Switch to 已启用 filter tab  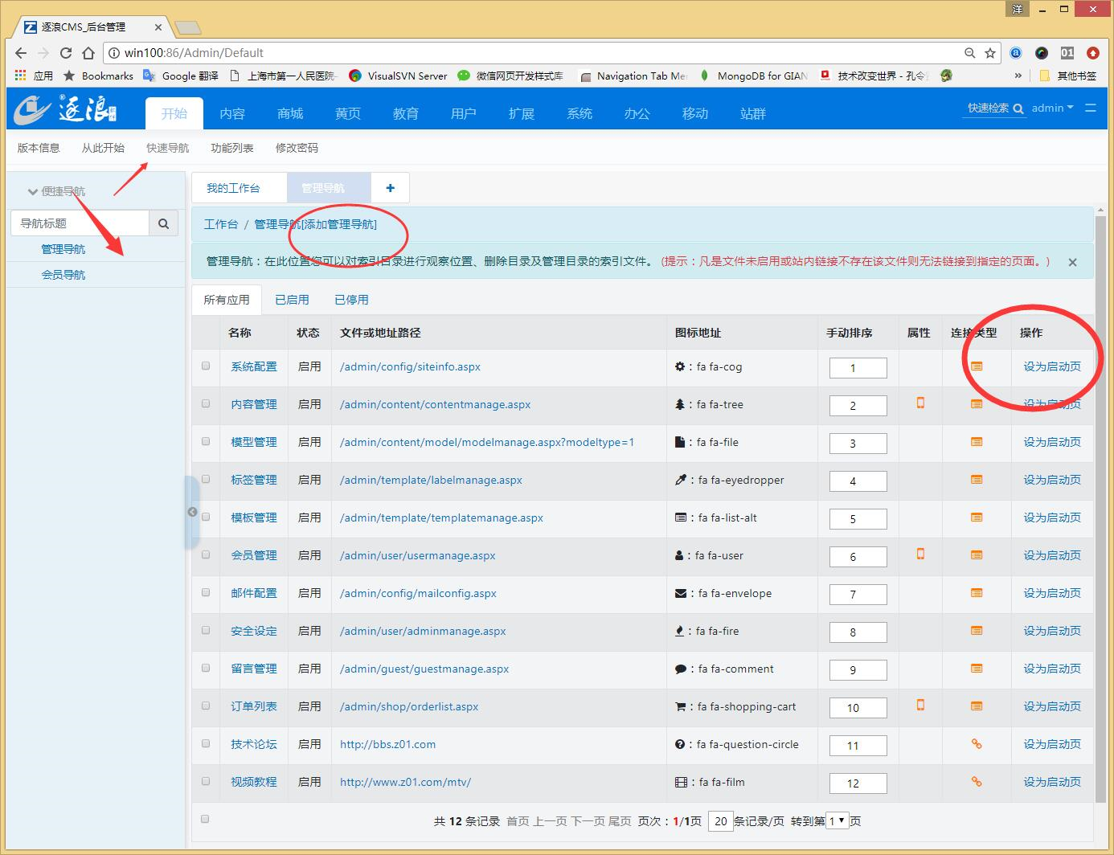(292, 300)
